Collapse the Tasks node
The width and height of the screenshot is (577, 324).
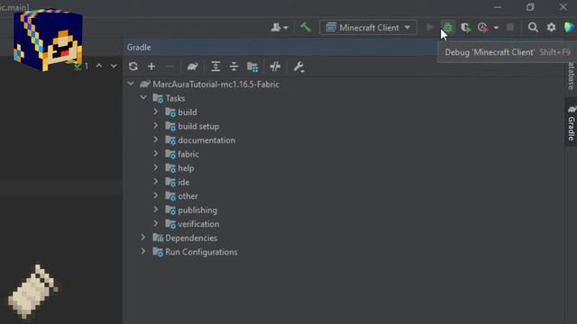(143, 98)
